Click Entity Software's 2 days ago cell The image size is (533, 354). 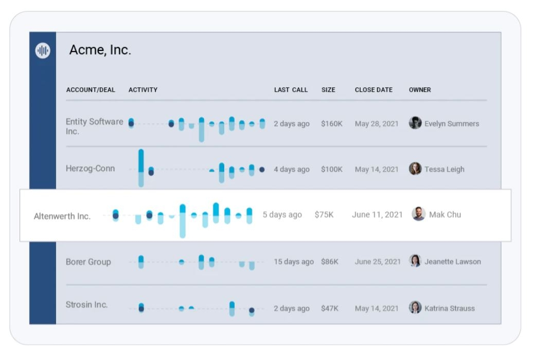292,123
